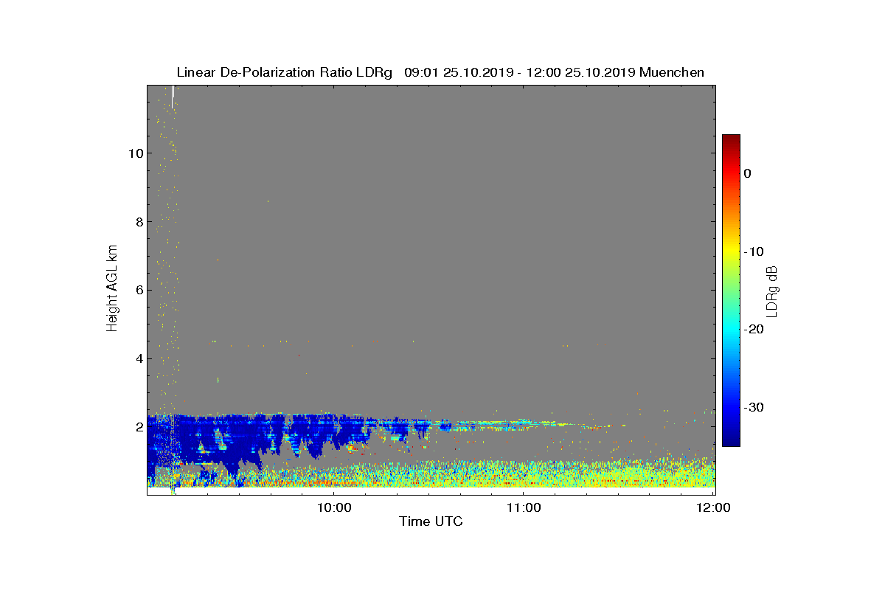
Task: Click the station name "Muenchen"
Action: (672, 72)
